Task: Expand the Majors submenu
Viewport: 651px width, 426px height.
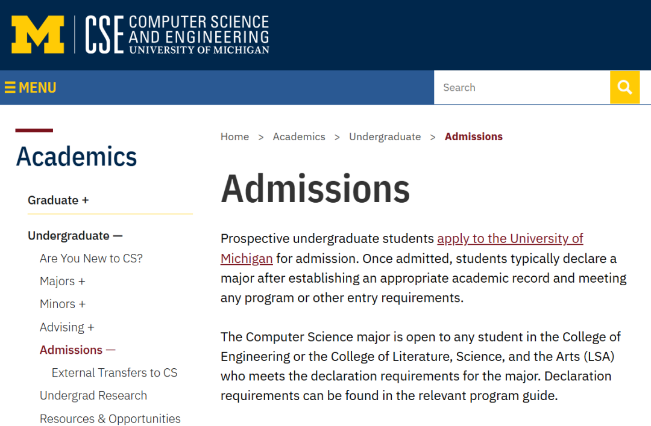Action: pos(82,282)
